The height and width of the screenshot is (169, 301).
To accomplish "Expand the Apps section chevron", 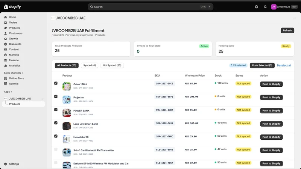I will pos(12,92).
